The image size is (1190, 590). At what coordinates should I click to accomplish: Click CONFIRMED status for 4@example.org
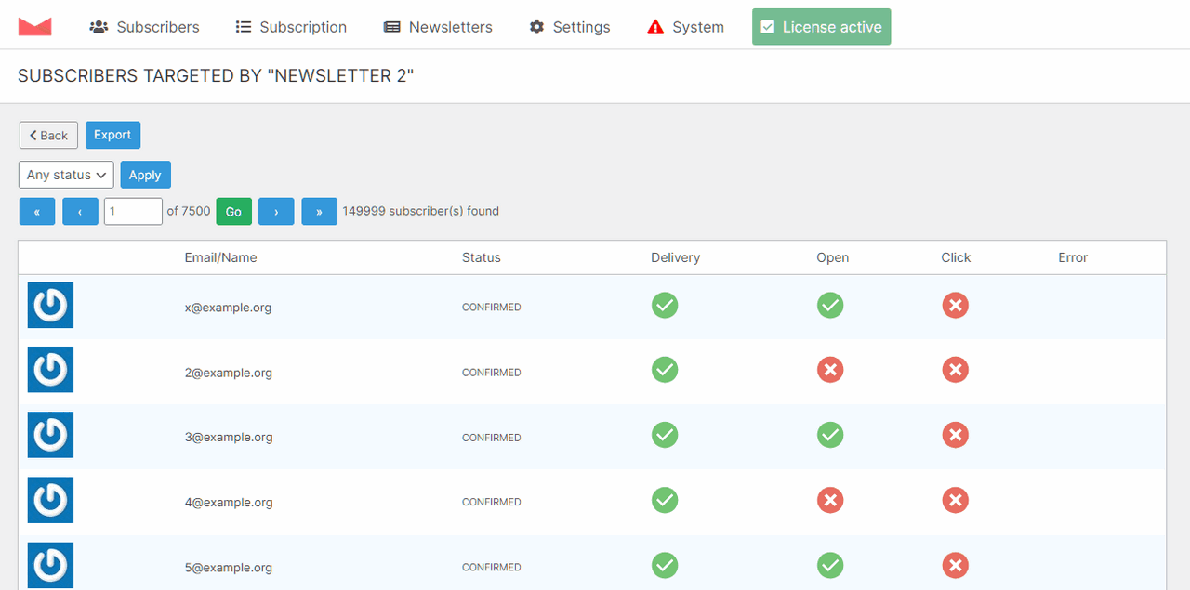[x=492, y=503]
